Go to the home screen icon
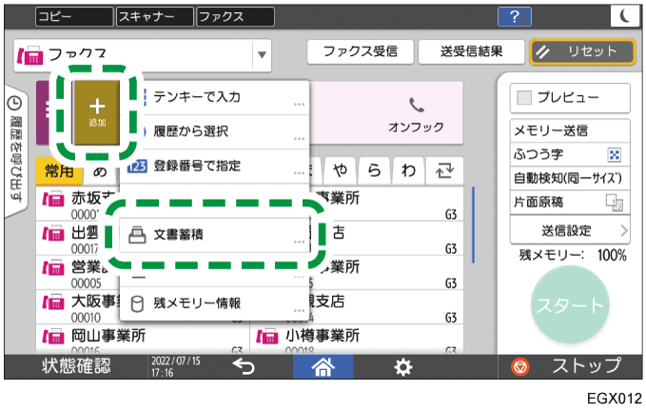 pos(323,367)
